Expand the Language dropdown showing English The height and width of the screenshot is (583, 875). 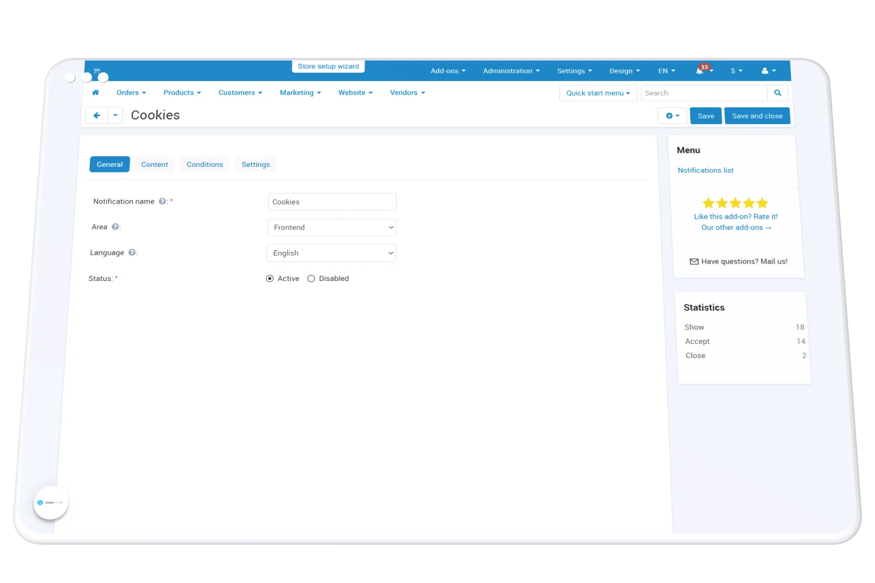click(331, 253)
